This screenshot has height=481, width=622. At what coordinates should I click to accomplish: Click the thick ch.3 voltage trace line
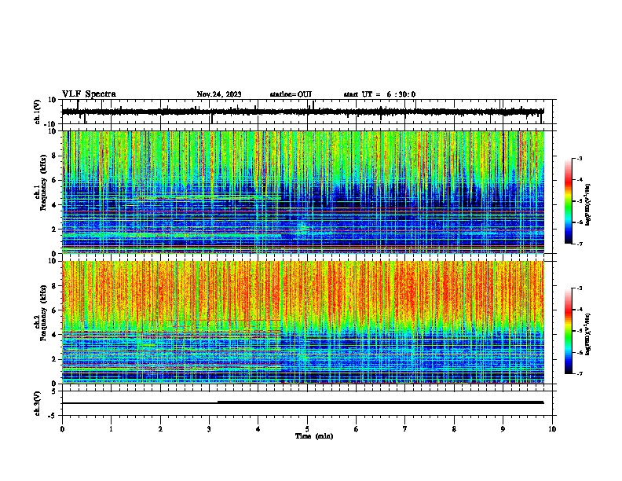point(302,402)
